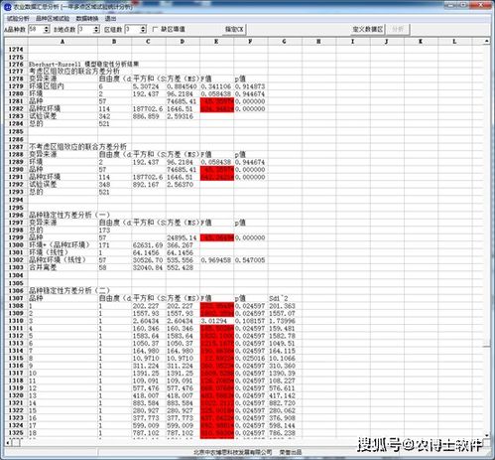Viewport: 495px width, 460px height.
Task: Click the 指定CK button
Action: click(x=234, y=29)
